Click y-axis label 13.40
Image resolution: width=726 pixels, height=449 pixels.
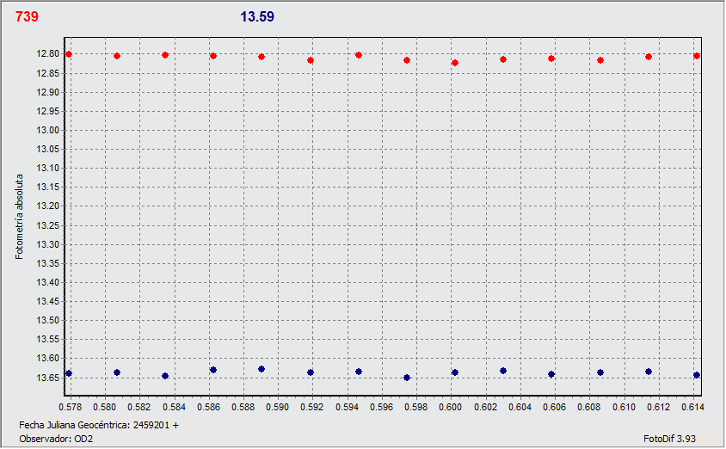tap(48, 282)
